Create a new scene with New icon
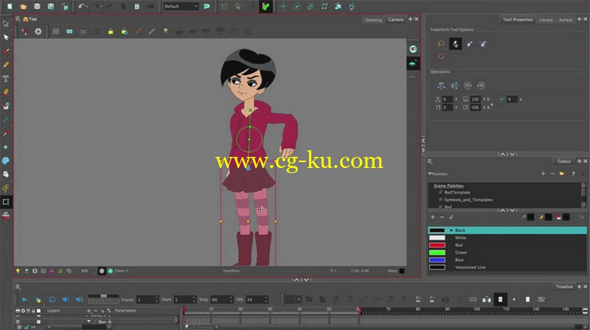This screenshot has width=590, height=330. [x=10, y=7]
